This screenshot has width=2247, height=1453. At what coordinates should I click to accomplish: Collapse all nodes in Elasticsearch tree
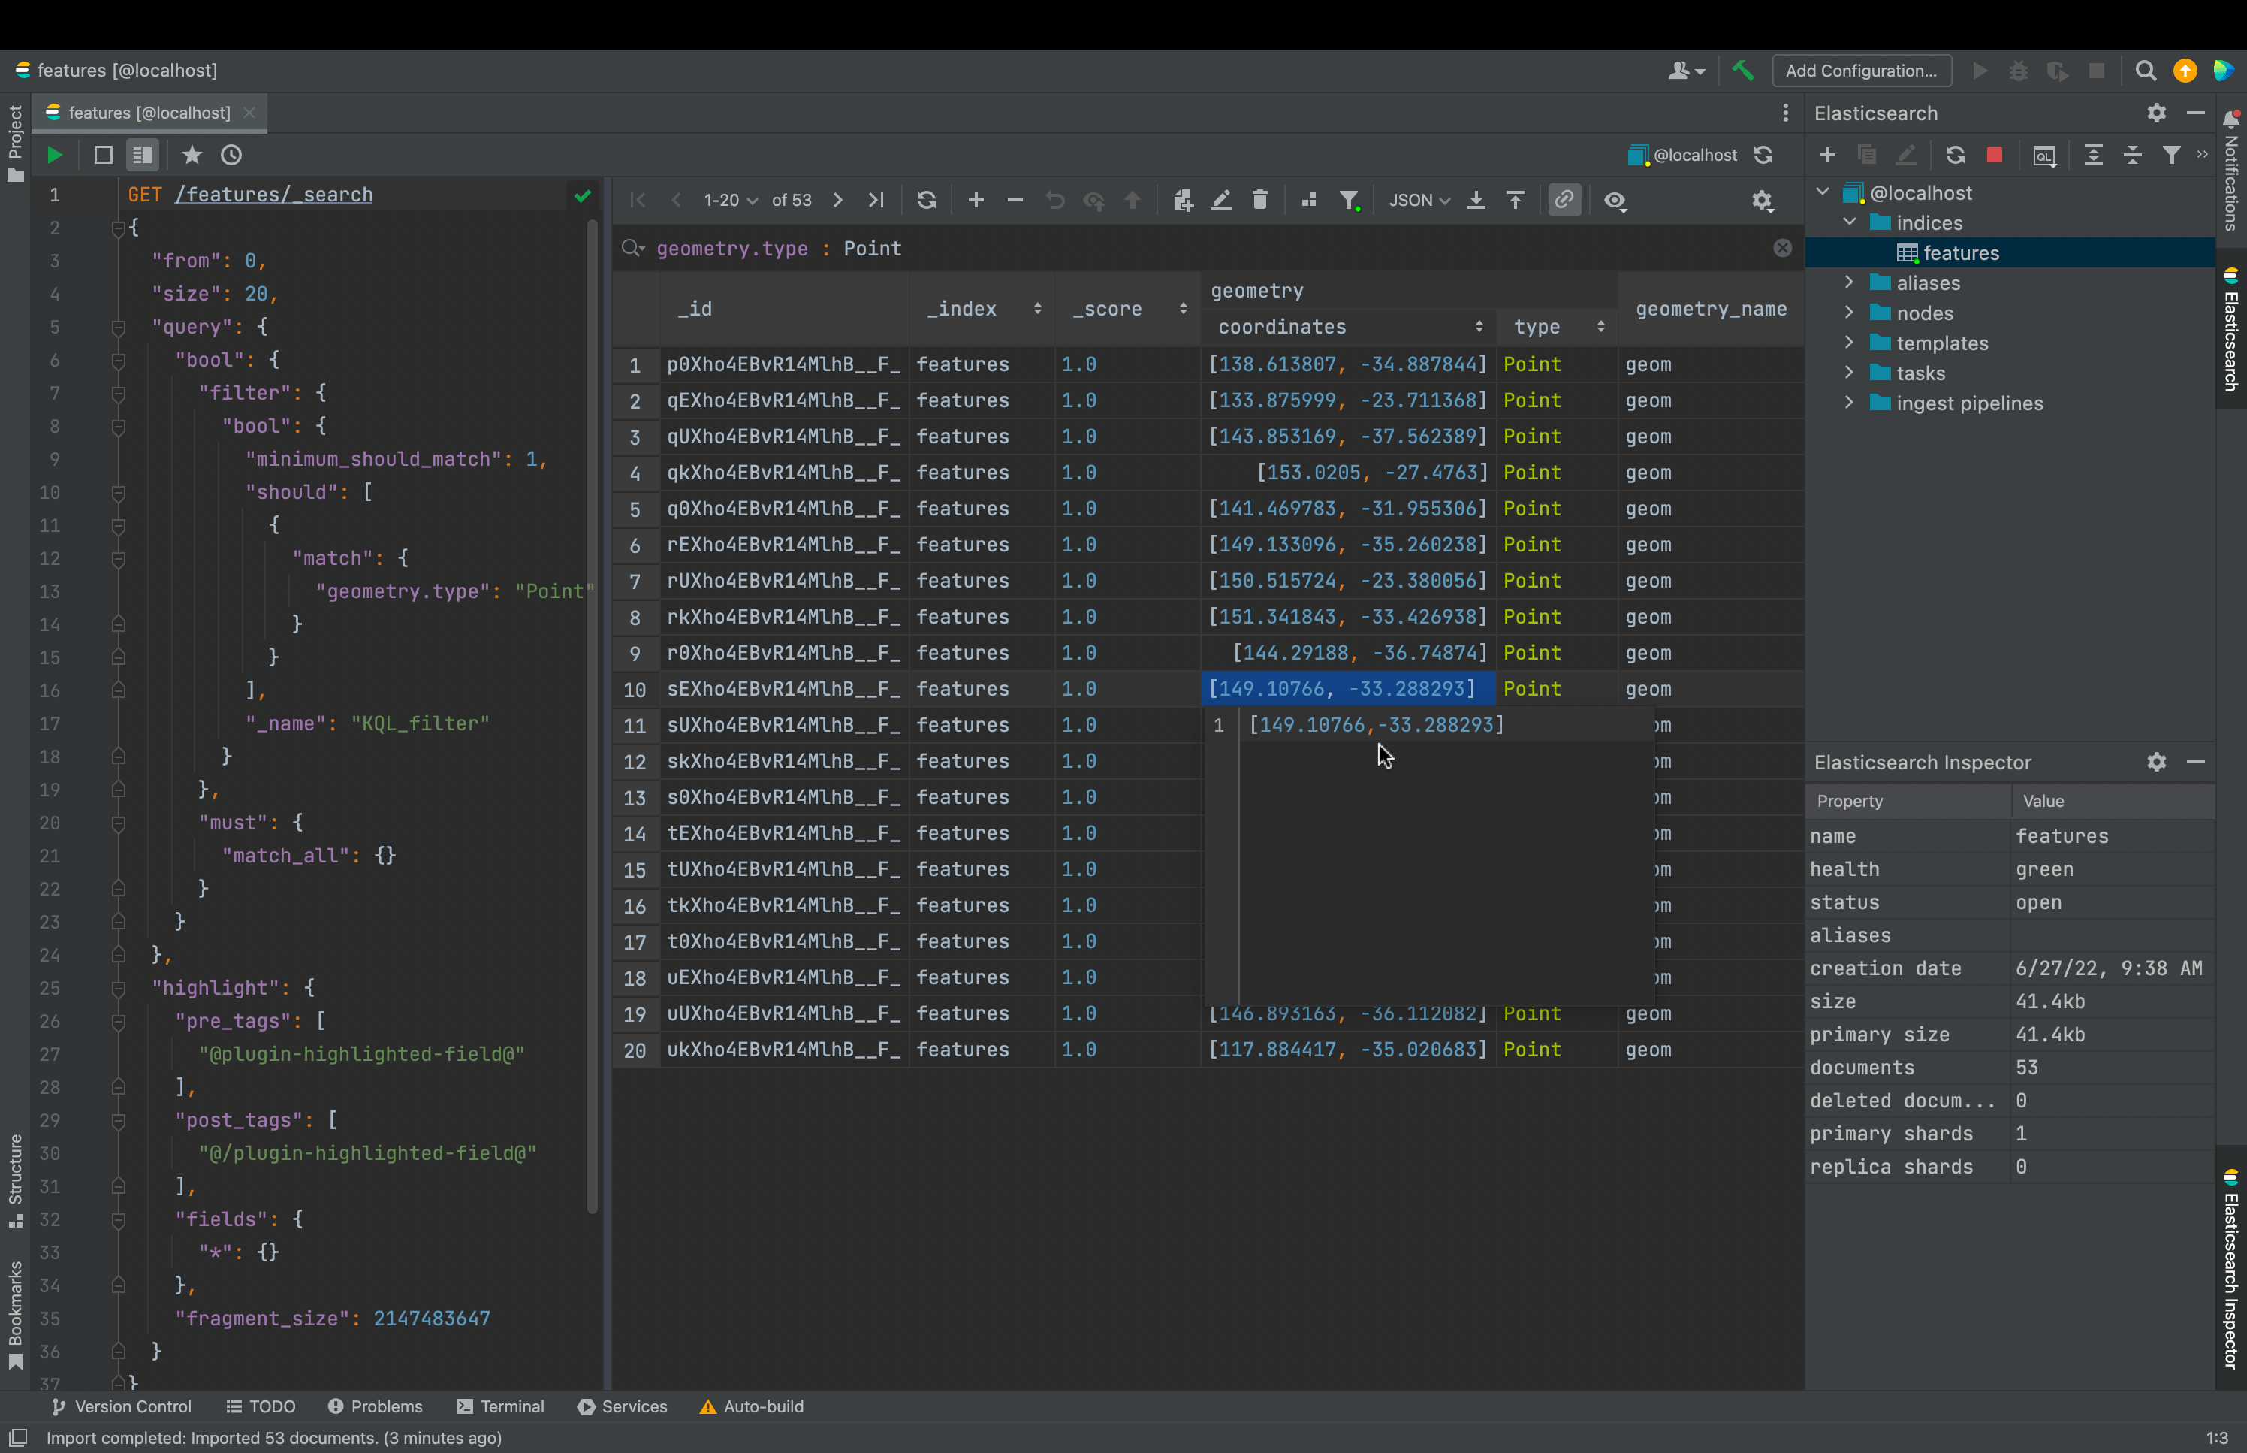click(x=2132, y=155)
